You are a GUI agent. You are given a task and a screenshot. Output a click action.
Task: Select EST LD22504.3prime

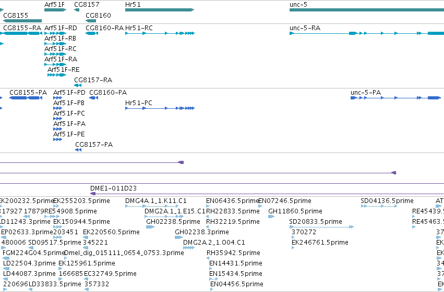pos(6,269)
